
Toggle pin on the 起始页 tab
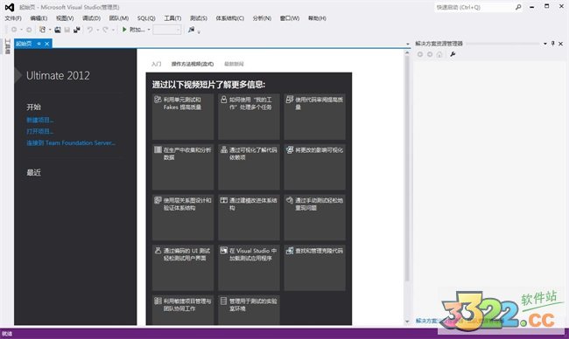(39, 44)
